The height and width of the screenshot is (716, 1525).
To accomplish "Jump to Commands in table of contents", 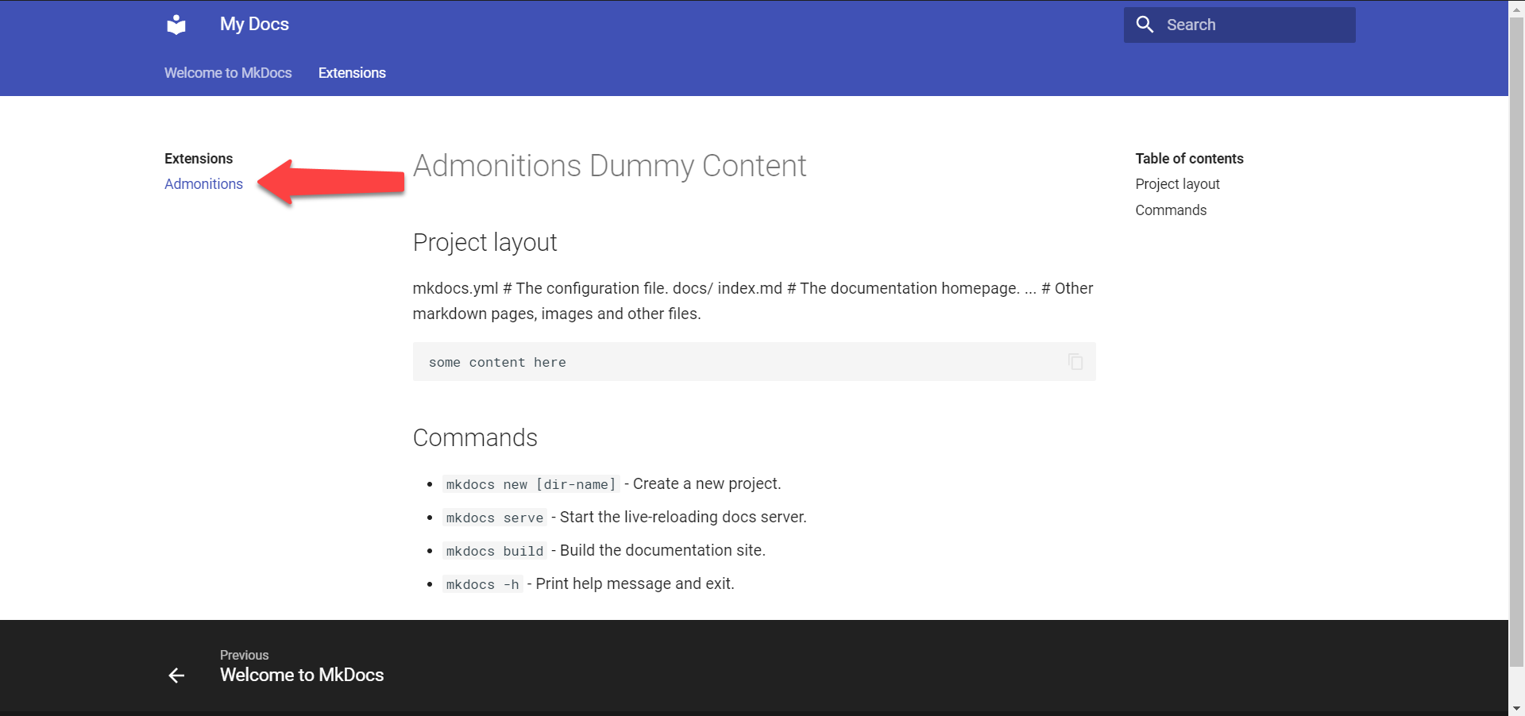I will coord(1171,210).
